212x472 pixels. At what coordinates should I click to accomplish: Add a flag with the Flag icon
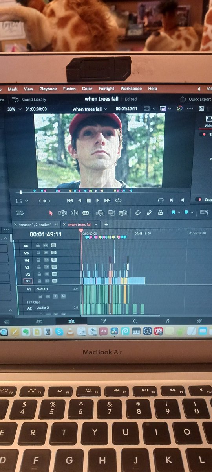[x=173, y=212]
